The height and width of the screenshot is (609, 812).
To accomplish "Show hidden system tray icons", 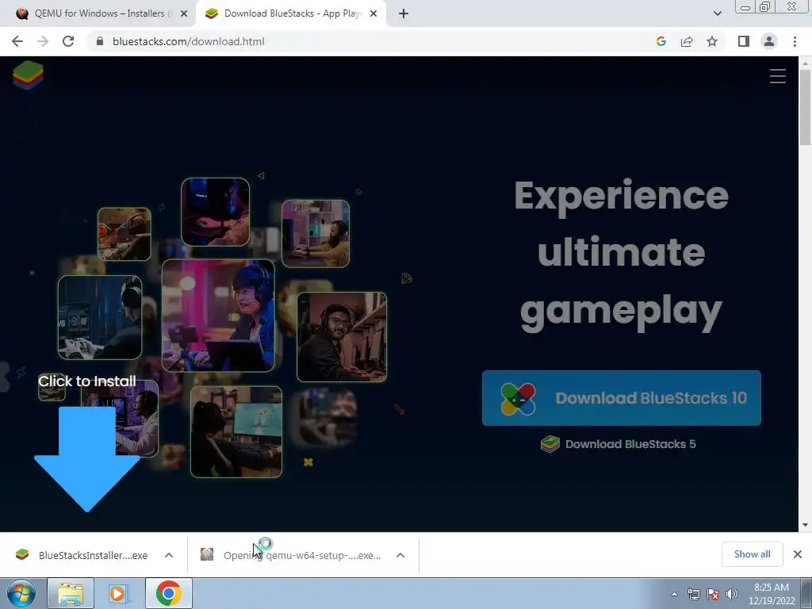I will [x=674, y=594].
